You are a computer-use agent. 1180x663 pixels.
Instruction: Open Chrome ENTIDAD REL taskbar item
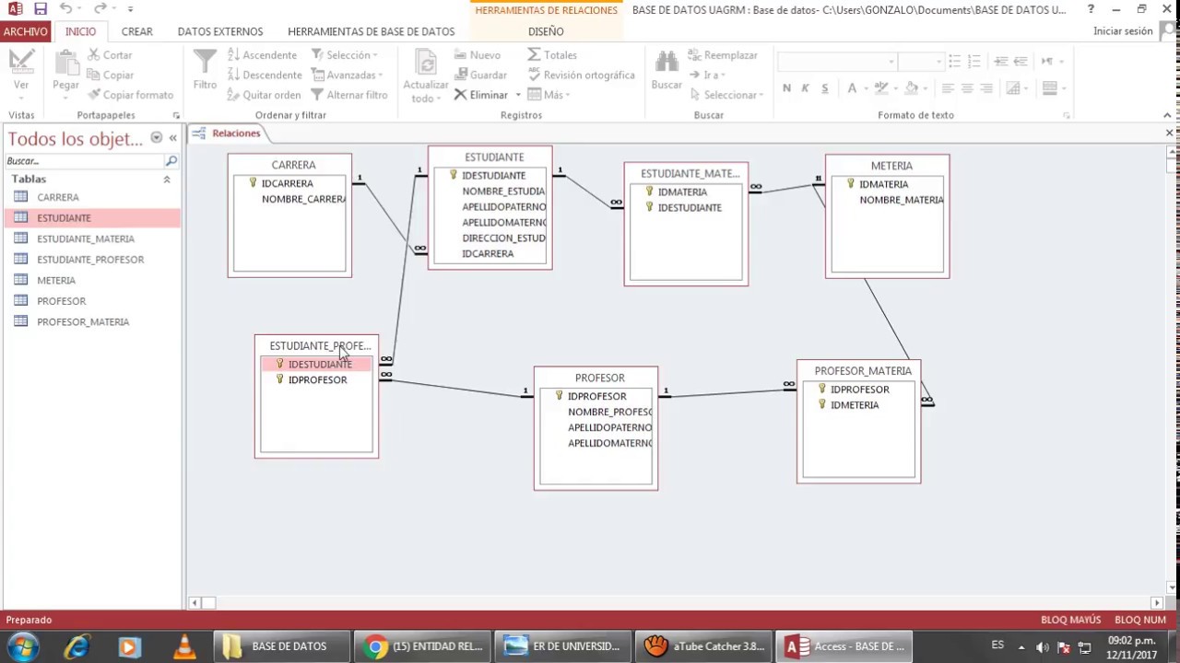tap(424, 646)
